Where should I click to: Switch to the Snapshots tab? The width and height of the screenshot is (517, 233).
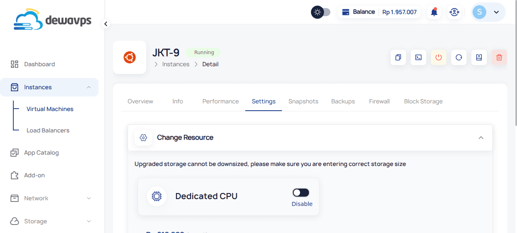[x=303, y=101]
